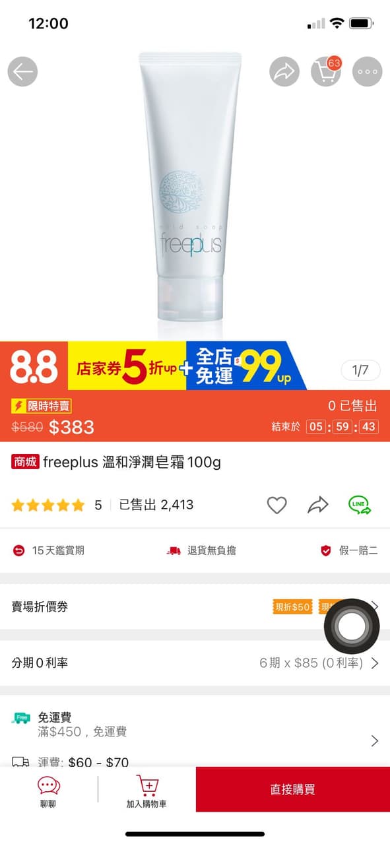Expand the 賣場折價券 coupon row
390x844 pixels.
195,606
